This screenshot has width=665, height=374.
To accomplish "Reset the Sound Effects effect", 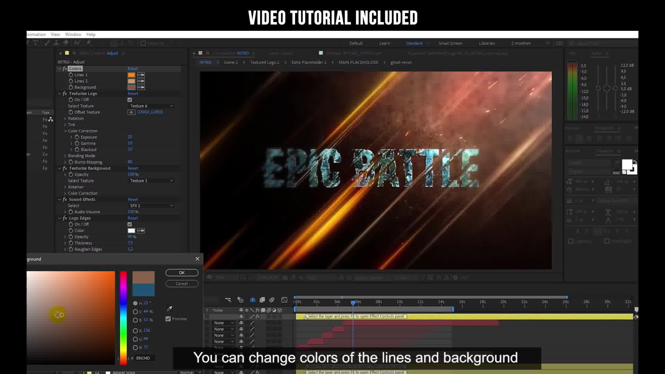I will coord(133,199).
